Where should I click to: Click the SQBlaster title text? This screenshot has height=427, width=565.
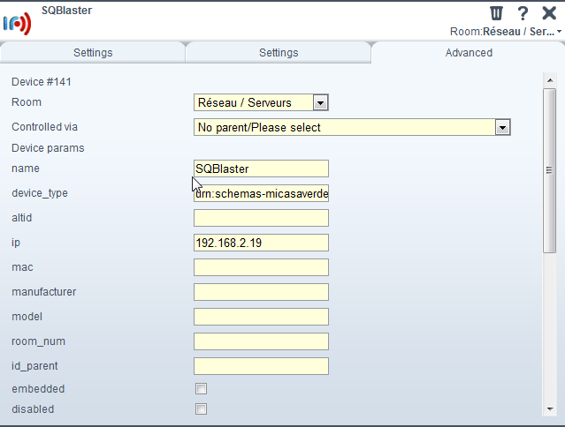[66, 11]
